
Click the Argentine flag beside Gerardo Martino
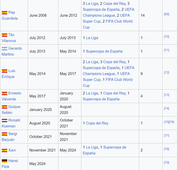click(5, 49)
